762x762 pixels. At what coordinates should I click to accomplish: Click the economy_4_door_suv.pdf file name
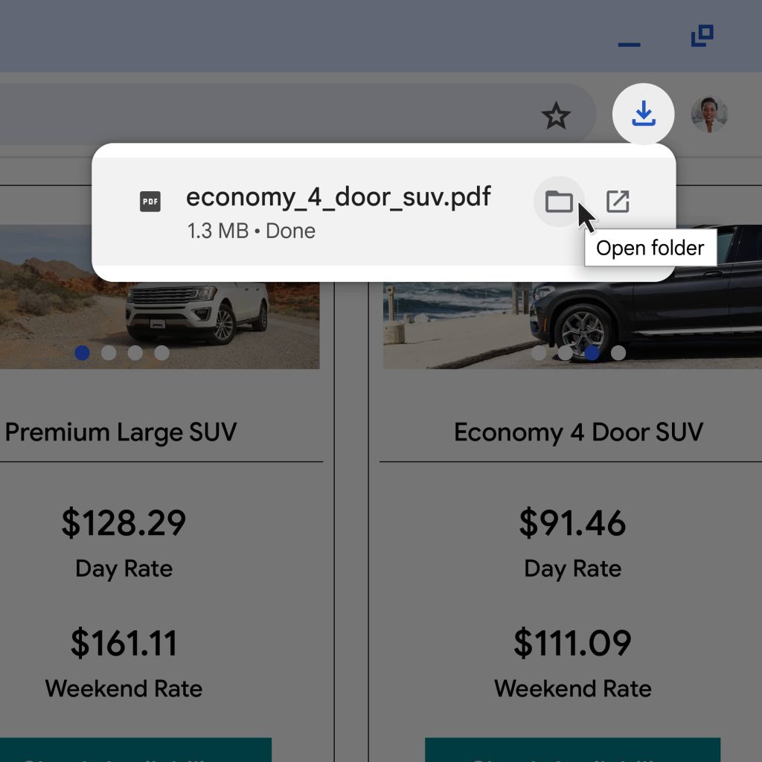[x=338, y=197]
